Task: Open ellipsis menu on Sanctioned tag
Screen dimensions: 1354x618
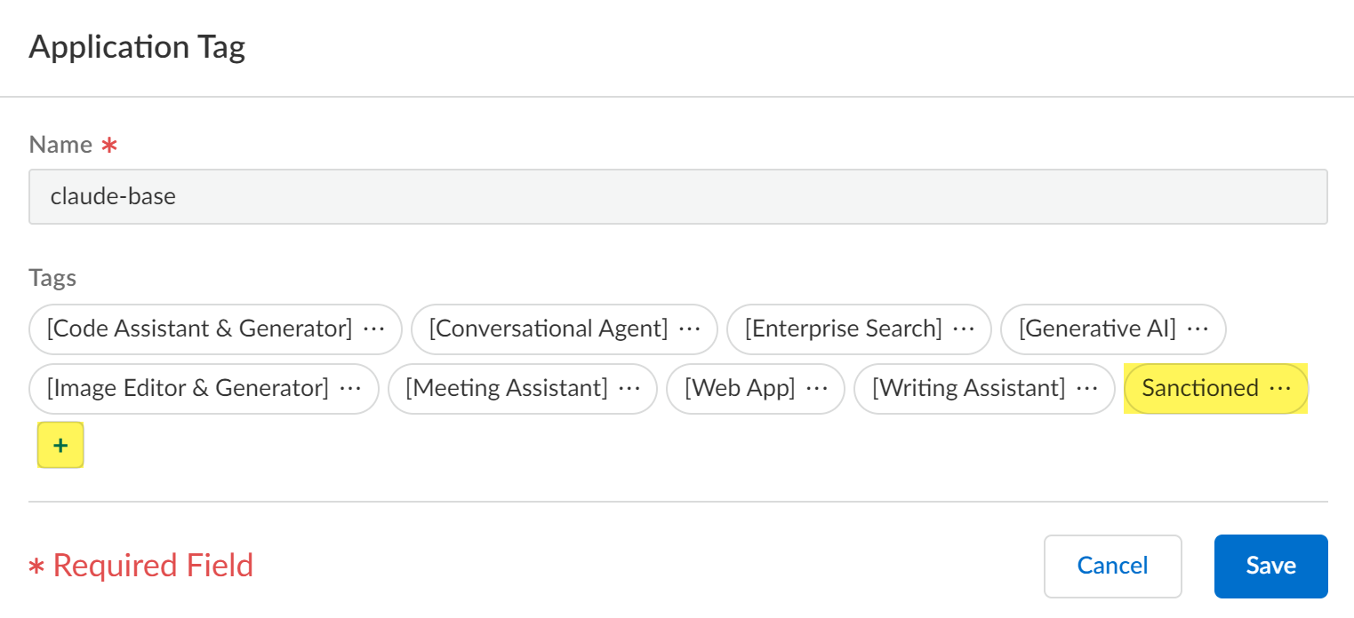Action: click(1280, 389)
